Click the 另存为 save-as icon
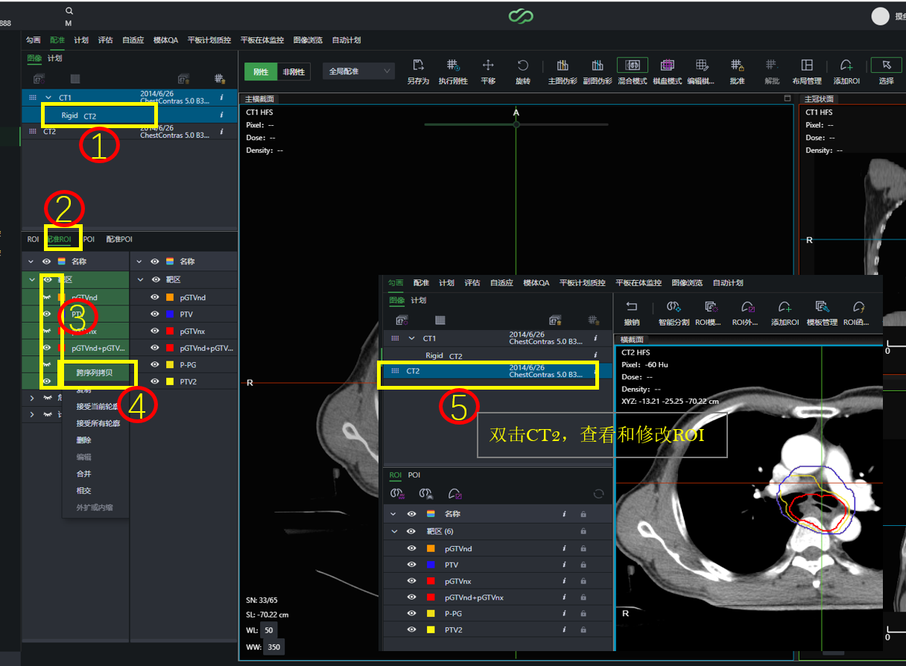906x666 pixels. click(x=418, y=66)
